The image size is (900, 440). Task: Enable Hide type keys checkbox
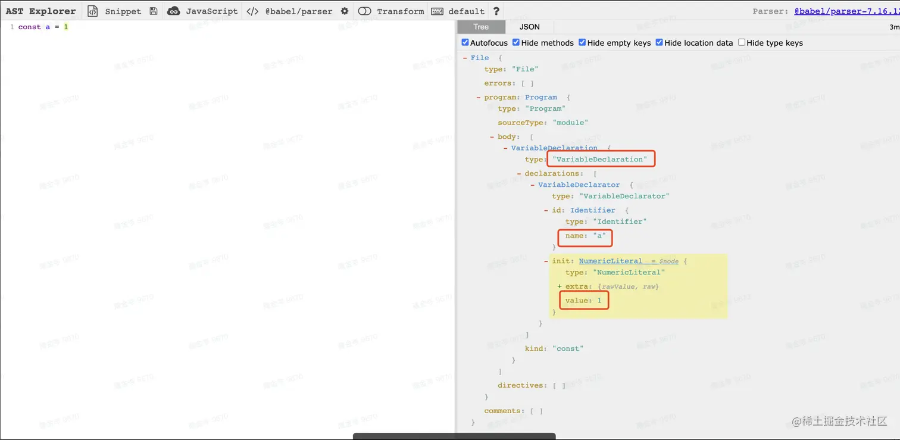pos(742,42)
